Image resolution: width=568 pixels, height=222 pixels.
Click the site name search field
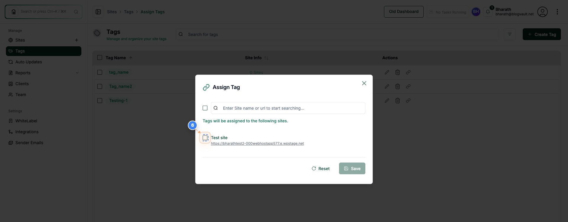[x=288, y=108]
